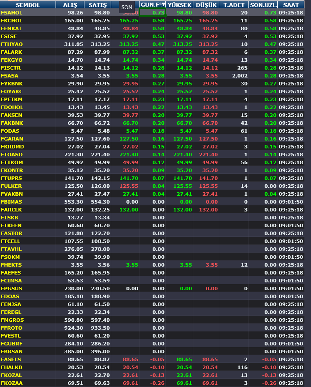Click the T.ADET column header
Screen dimensions: 311x387
234,5
